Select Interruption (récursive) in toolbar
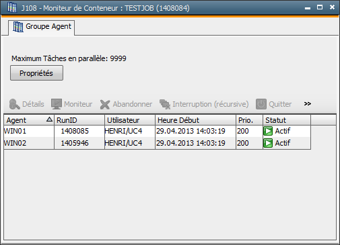The image size is (340, 245). (204, 104)
